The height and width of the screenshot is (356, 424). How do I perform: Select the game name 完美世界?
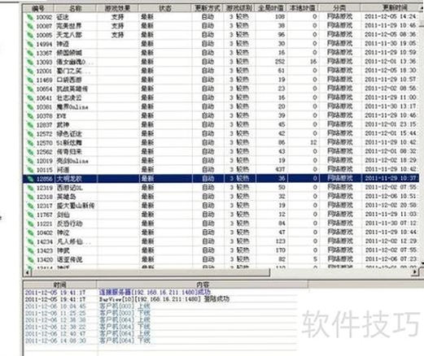[69, 26]
